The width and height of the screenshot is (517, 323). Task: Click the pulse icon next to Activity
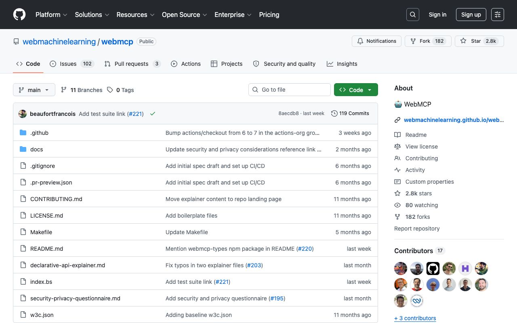(x=397, y=170)
